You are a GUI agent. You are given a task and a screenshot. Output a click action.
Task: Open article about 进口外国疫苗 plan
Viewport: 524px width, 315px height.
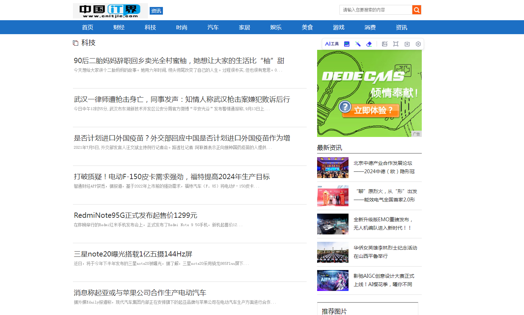coord(182,138)
